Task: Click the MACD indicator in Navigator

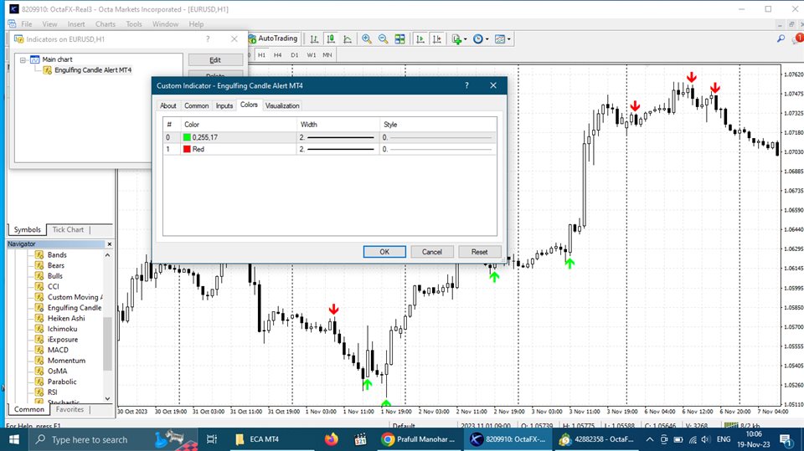Action: (x=58, y=350)
